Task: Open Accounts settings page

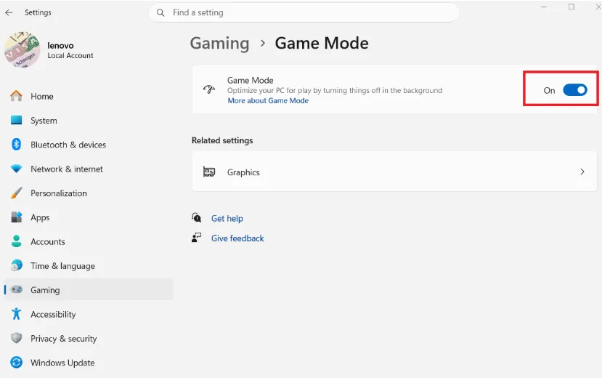Action: [x=89, y=241]
